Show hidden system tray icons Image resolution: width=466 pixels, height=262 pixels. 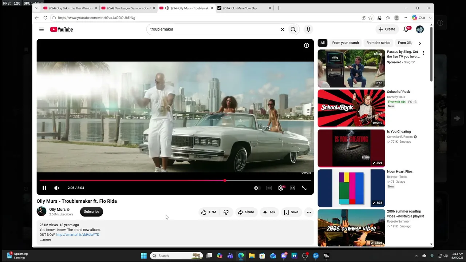pyautogui.click(x=416, y=256)
